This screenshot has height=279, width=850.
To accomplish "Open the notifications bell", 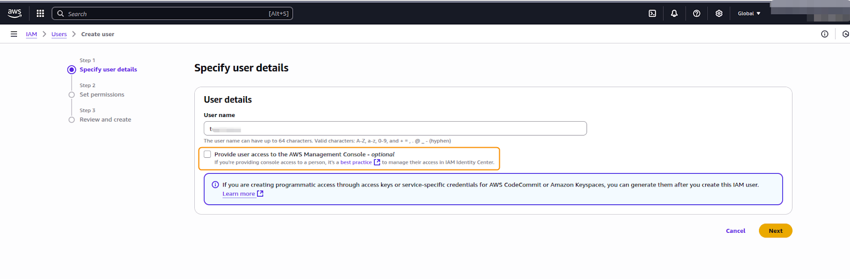I will [x=674, y=13].
